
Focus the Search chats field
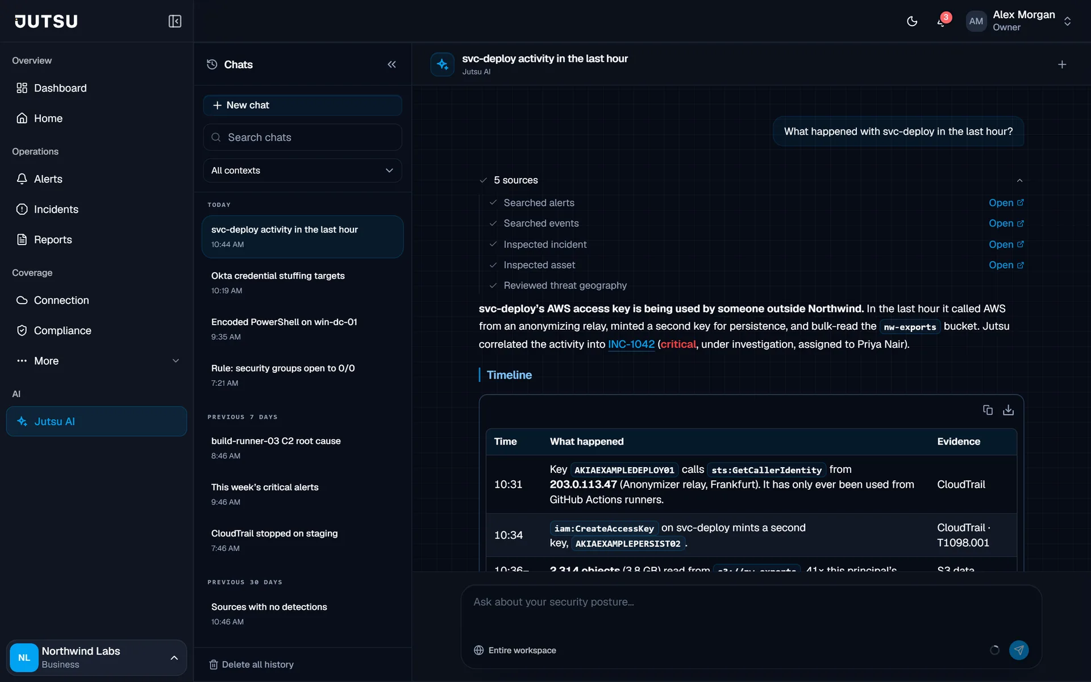(x=302, y=137)
